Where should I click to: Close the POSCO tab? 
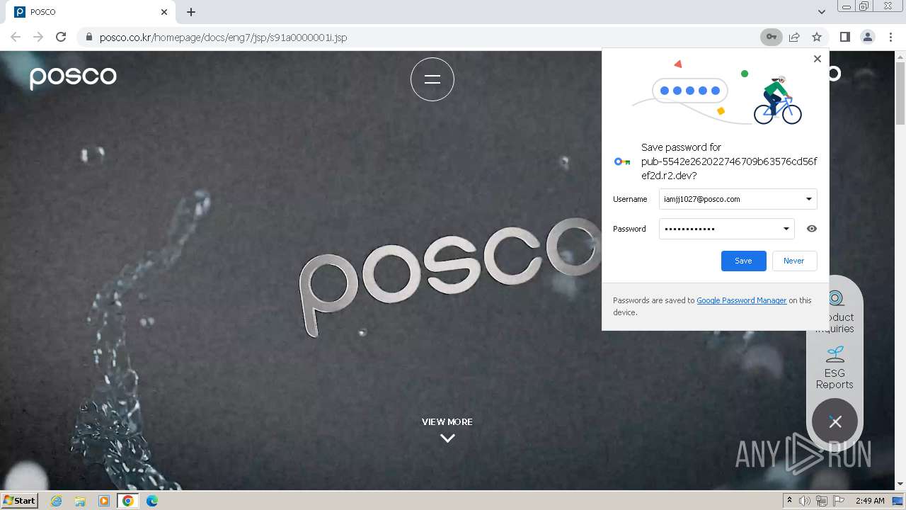click(x=164, y=12)
